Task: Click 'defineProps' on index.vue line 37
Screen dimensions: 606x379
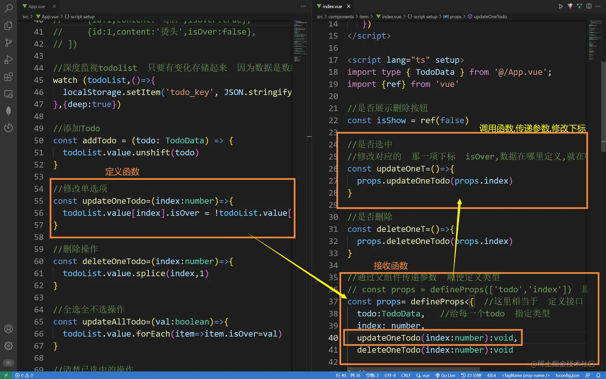Action: coord(438,302)
